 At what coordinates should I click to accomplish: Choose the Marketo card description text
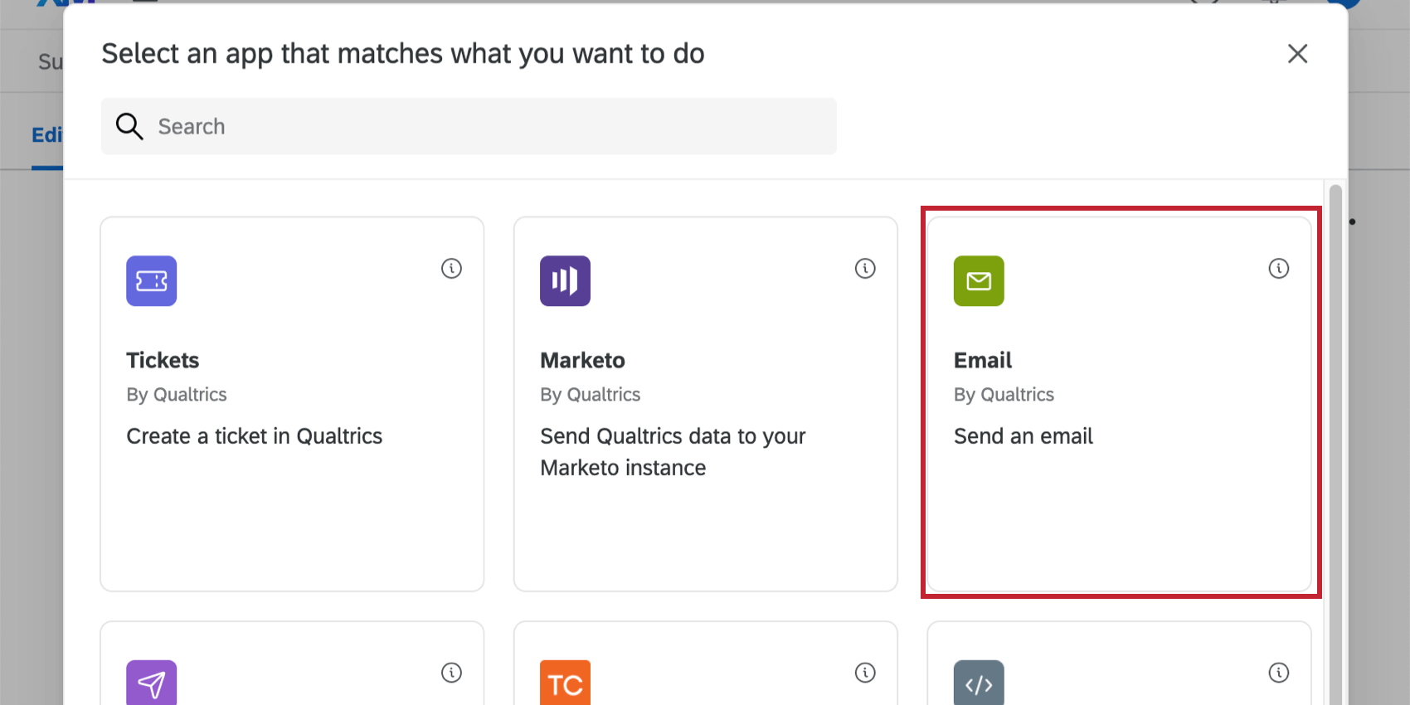point(672,452)
